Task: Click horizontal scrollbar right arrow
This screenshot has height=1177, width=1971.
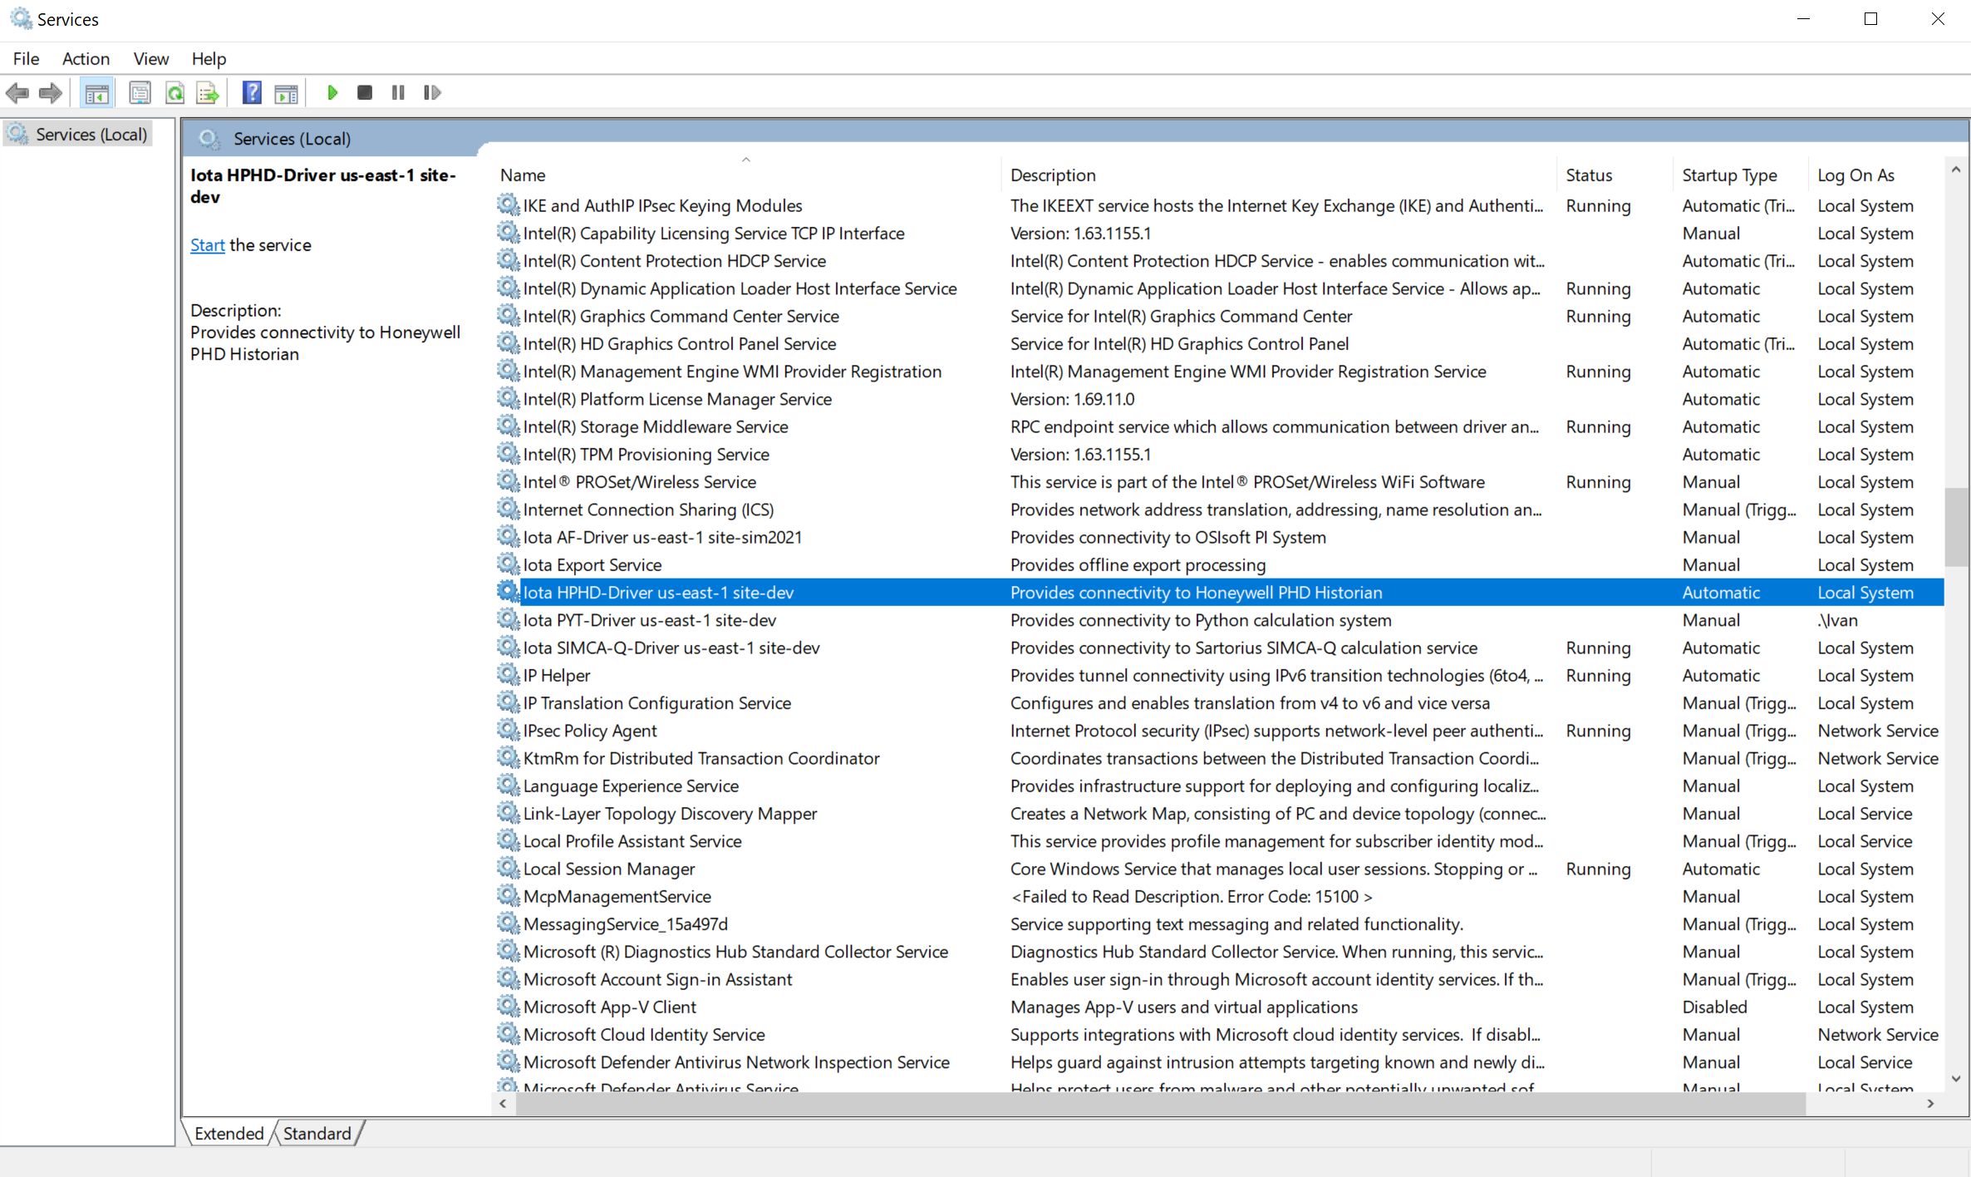Action: point(1930,1103)
